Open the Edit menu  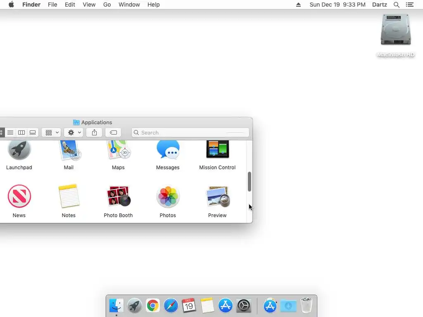point(70,5)
